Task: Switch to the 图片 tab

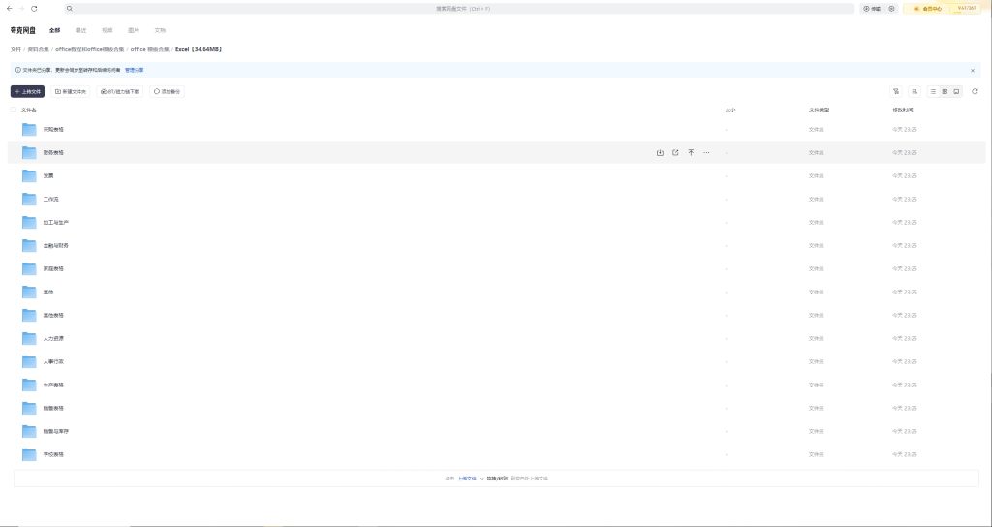Action: [x=134, y=30]
